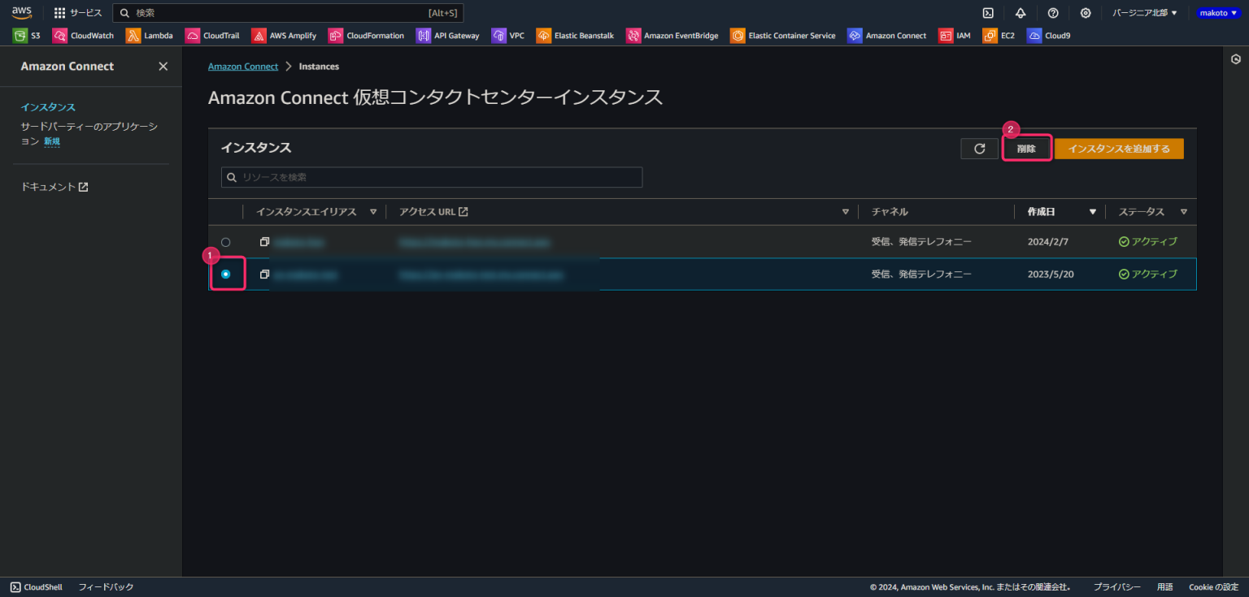This screenshot has height=597, width=1249.
Task: Open CloudWatch from the favorites bar
Action: pyautogui.click(x=83, y=35)
